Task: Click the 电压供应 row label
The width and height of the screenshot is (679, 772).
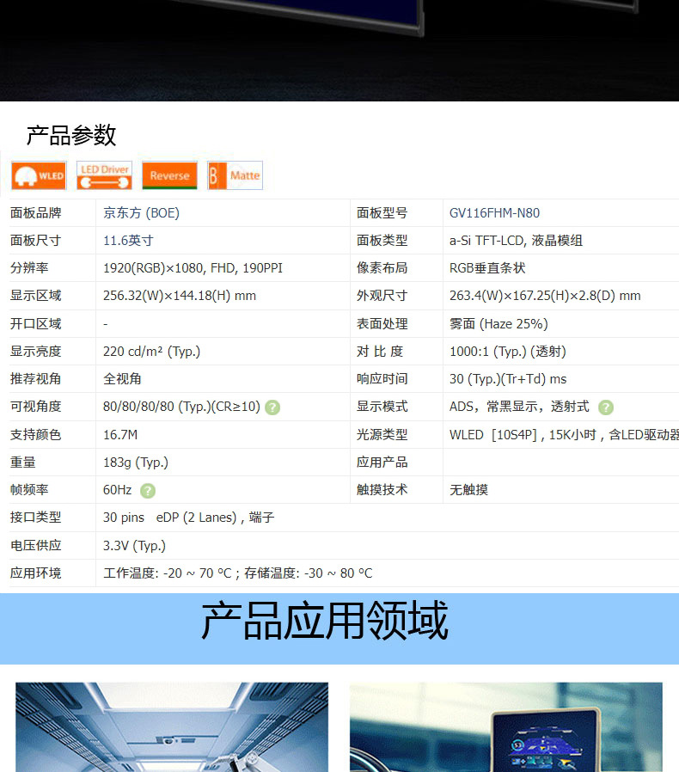Action: 35,545
